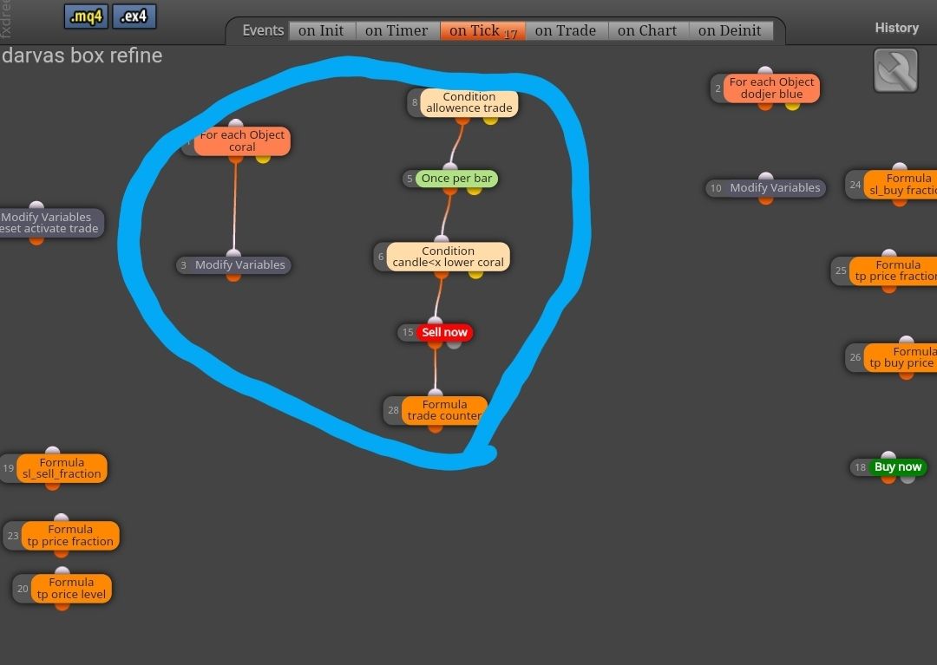Select the on Tick event tab
Image resolution: width=937 pixels, height=665 pixels.
482,30
